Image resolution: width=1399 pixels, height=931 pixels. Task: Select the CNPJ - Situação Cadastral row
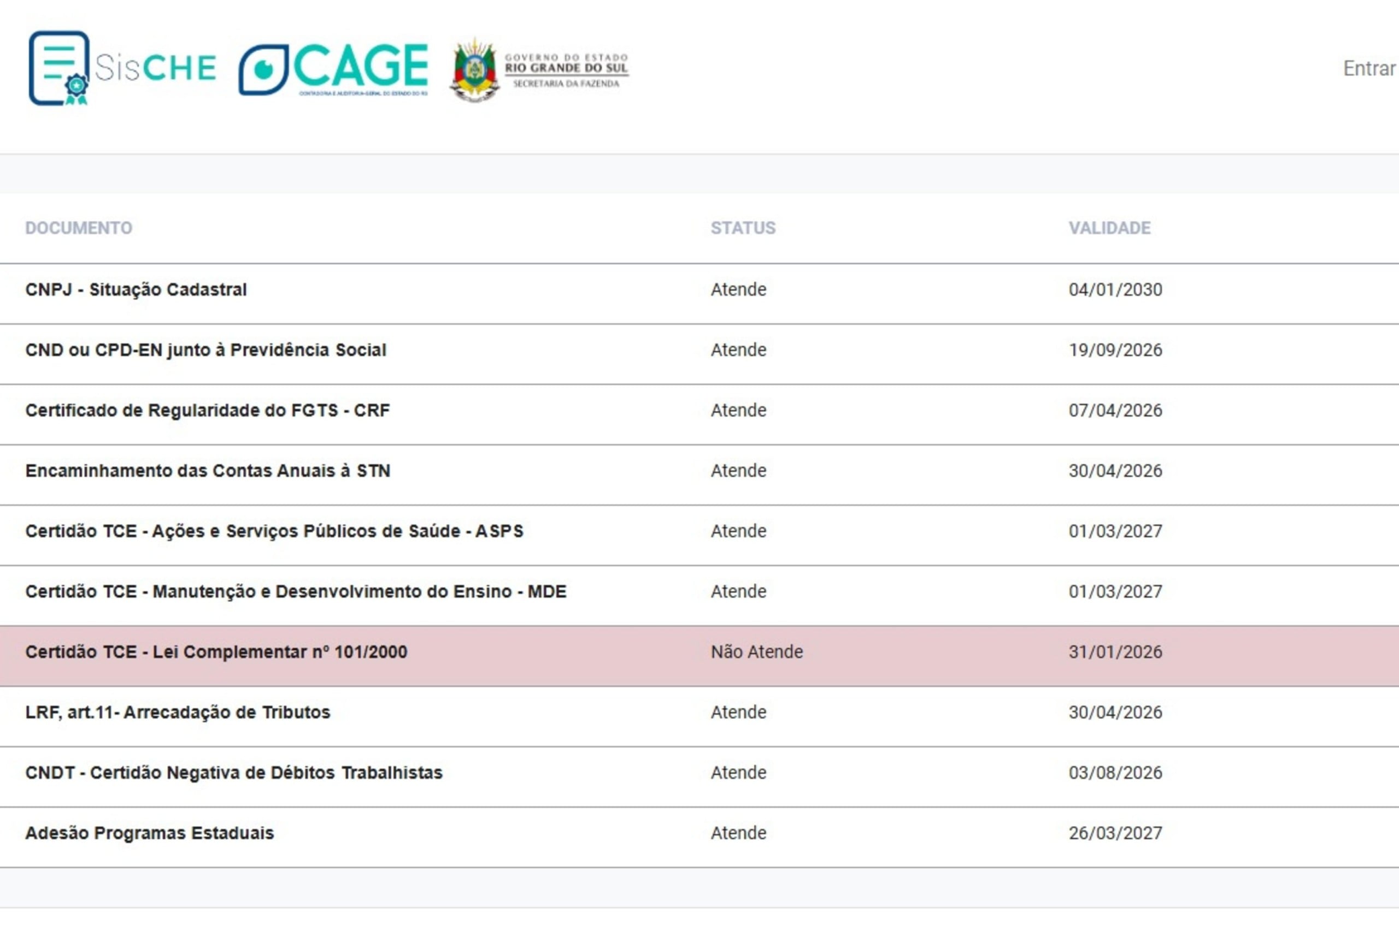coord(136,290)
